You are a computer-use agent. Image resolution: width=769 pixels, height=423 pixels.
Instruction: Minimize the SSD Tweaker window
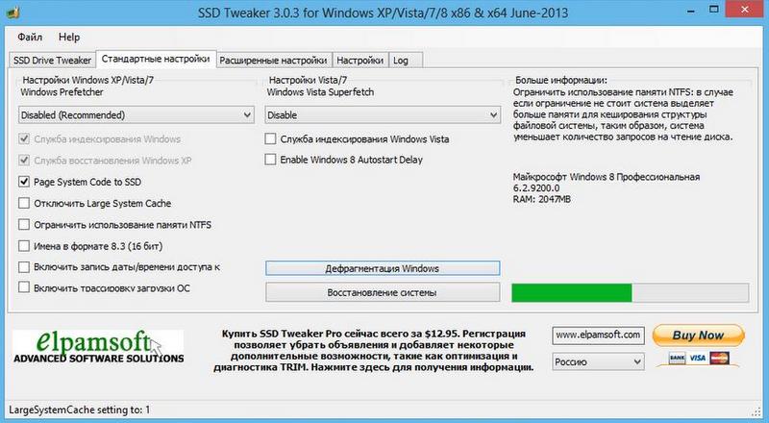coord(691,11)
